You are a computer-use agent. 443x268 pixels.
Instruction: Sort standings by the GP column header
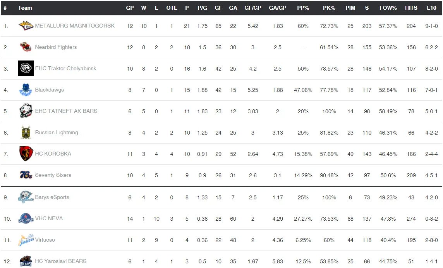tap(130, 8)
